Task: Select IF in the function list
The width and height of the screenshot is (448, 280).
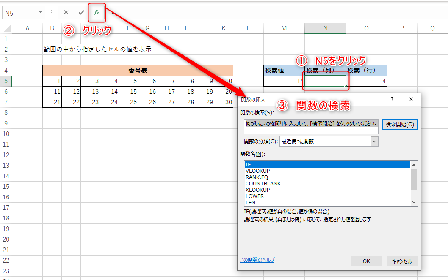Action: coord(327,164)
